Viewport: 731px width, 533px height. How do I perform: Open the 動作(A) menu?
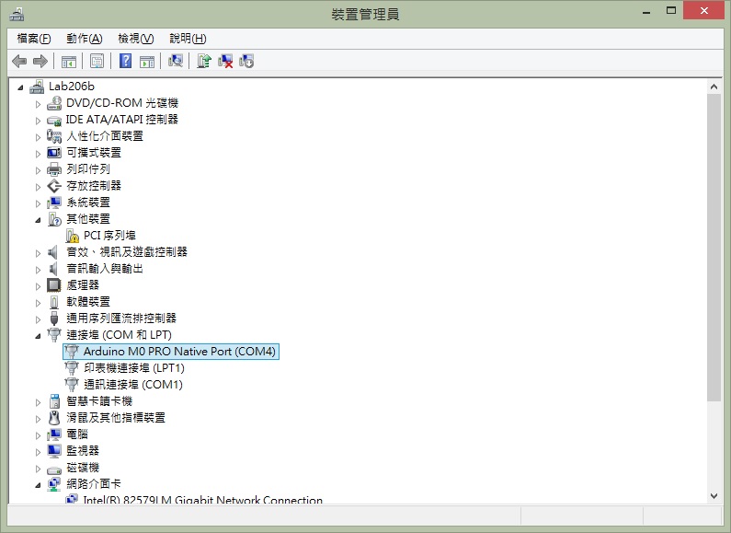pos(84,39)
